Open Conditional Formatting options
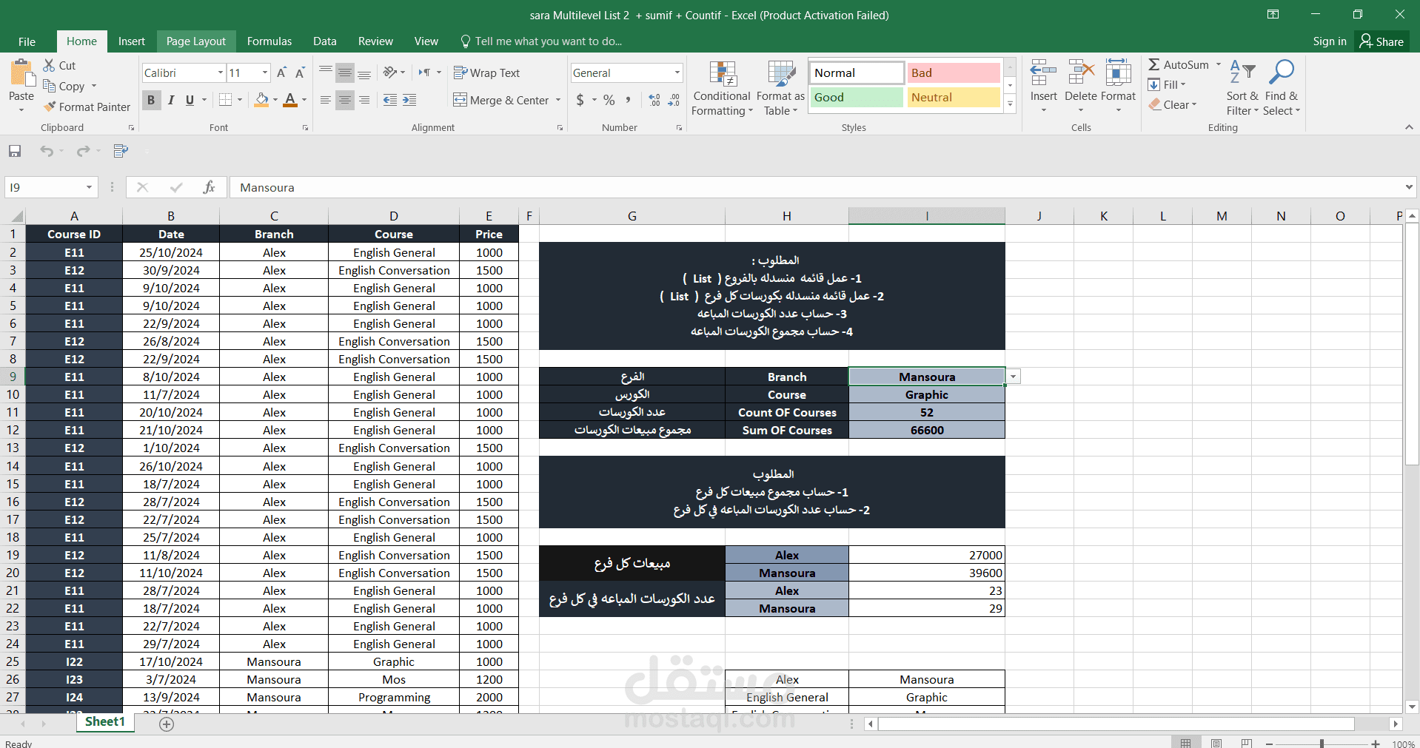 [721, 87]
